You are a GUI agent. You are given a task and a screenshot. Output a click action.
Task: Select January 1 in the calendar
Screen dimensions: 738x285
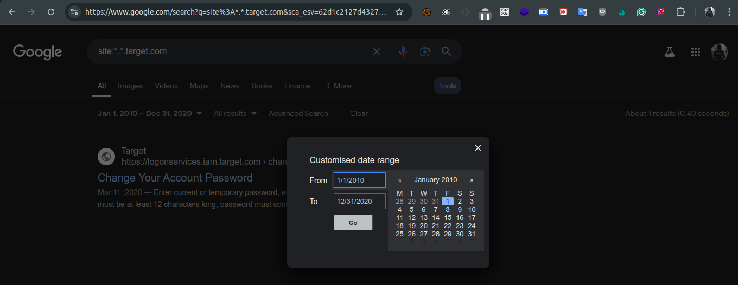(x=448, y=201)
